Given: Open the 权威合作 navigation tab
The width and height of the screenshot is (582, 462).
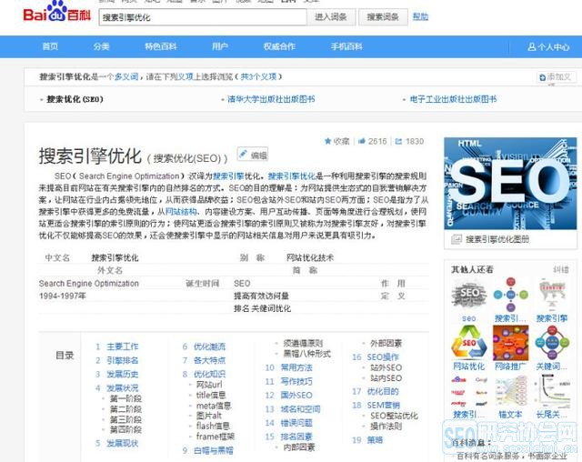Looking at the screenshot, I should (279, 46).
